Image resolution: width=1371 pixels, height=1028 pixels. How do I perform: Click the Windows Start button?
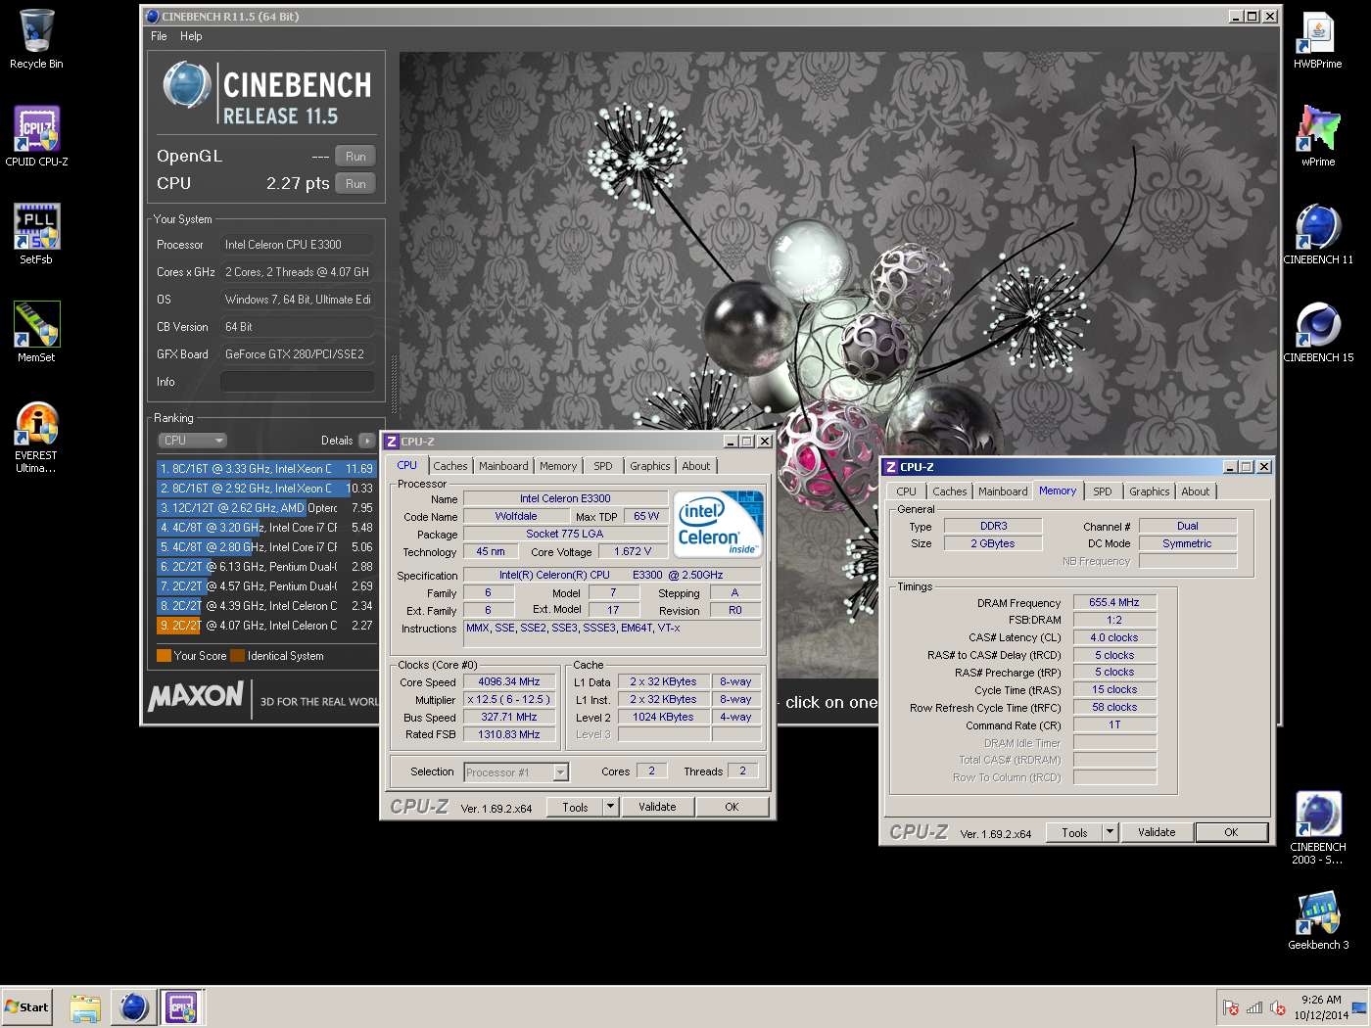coord(26,1006)
